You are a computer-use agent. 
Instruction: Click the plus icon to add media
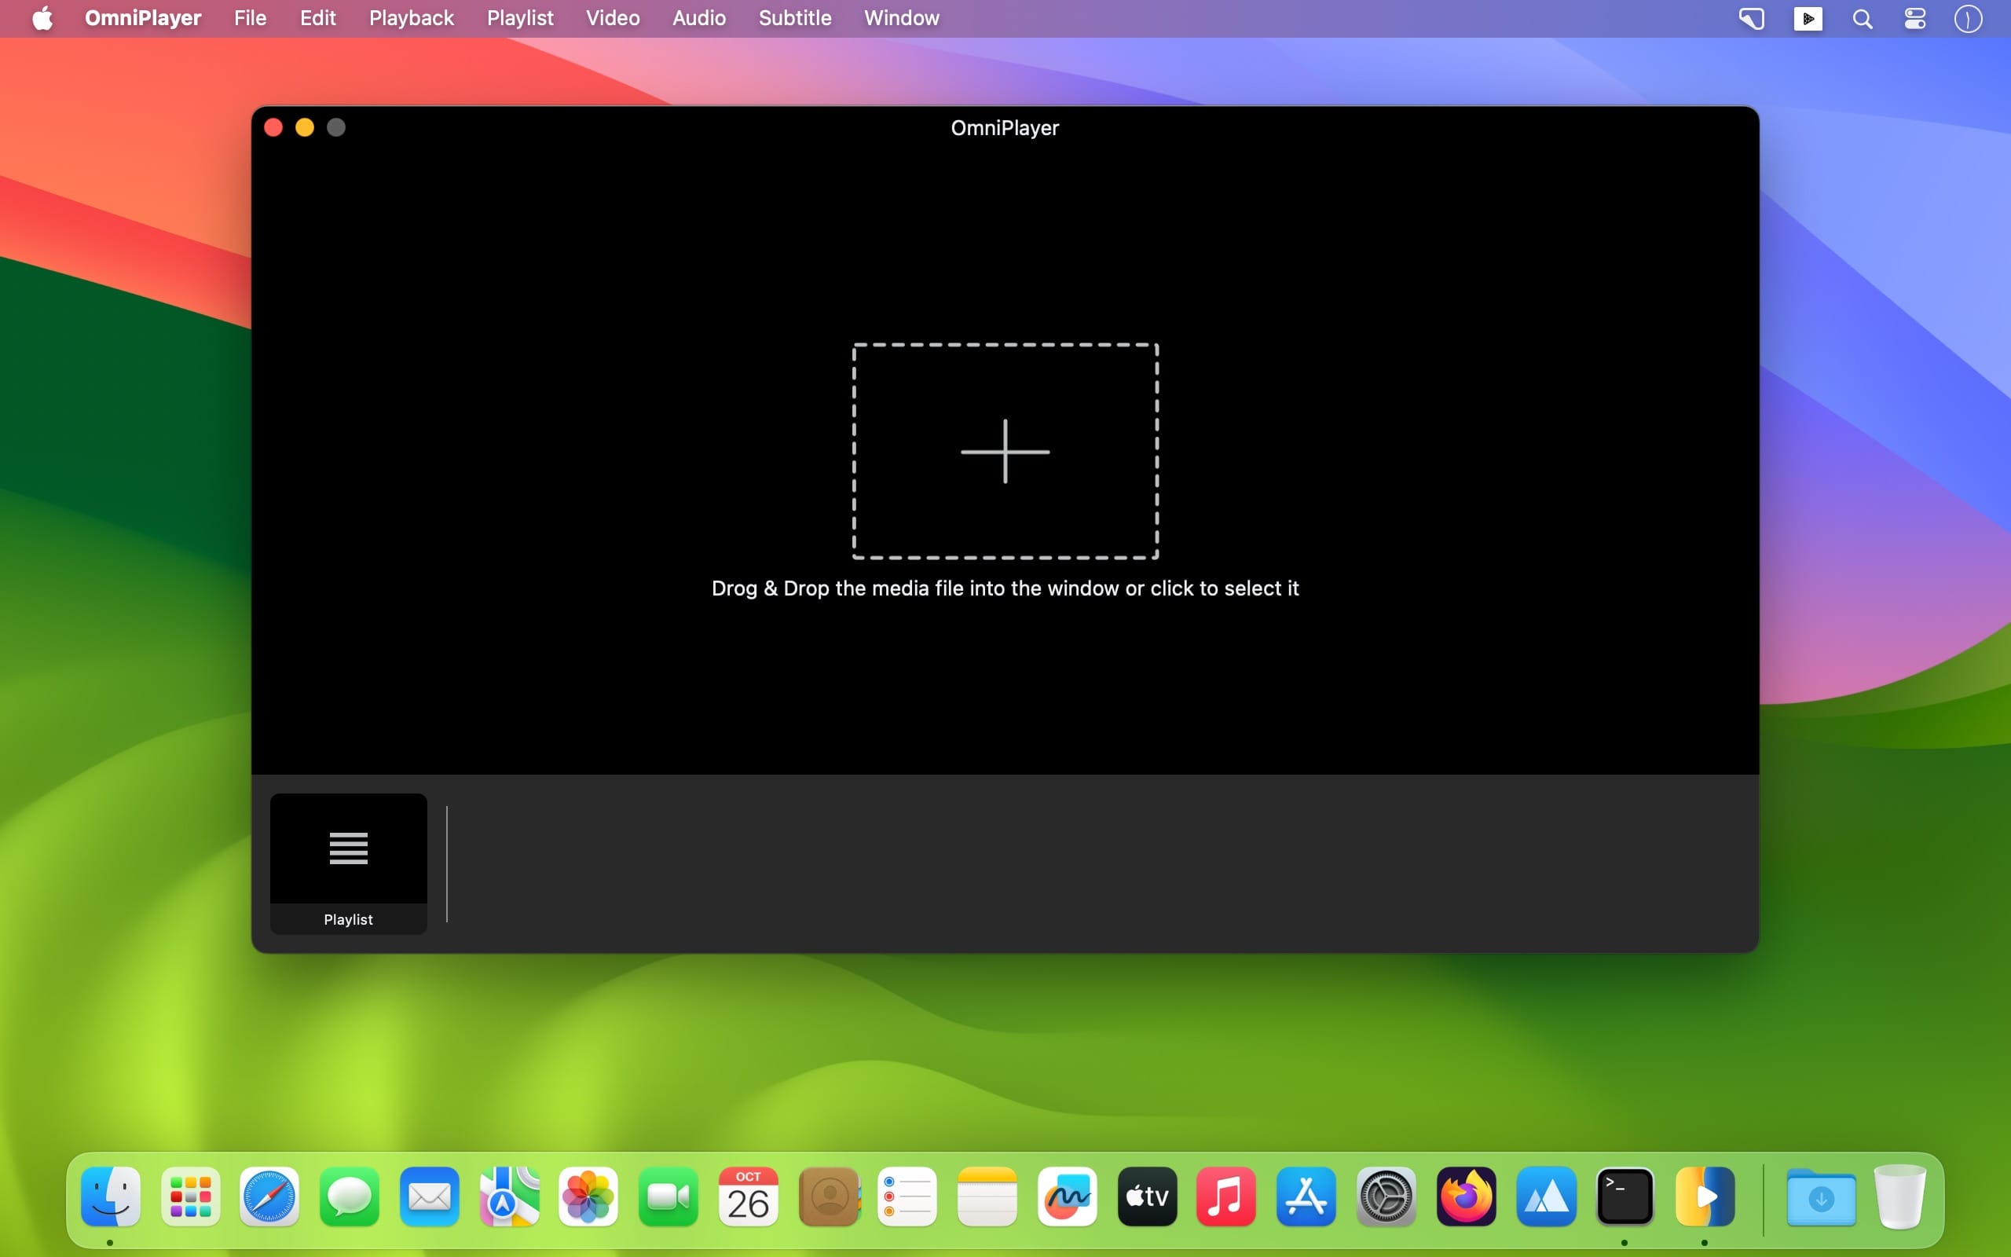click(1005, 452)
